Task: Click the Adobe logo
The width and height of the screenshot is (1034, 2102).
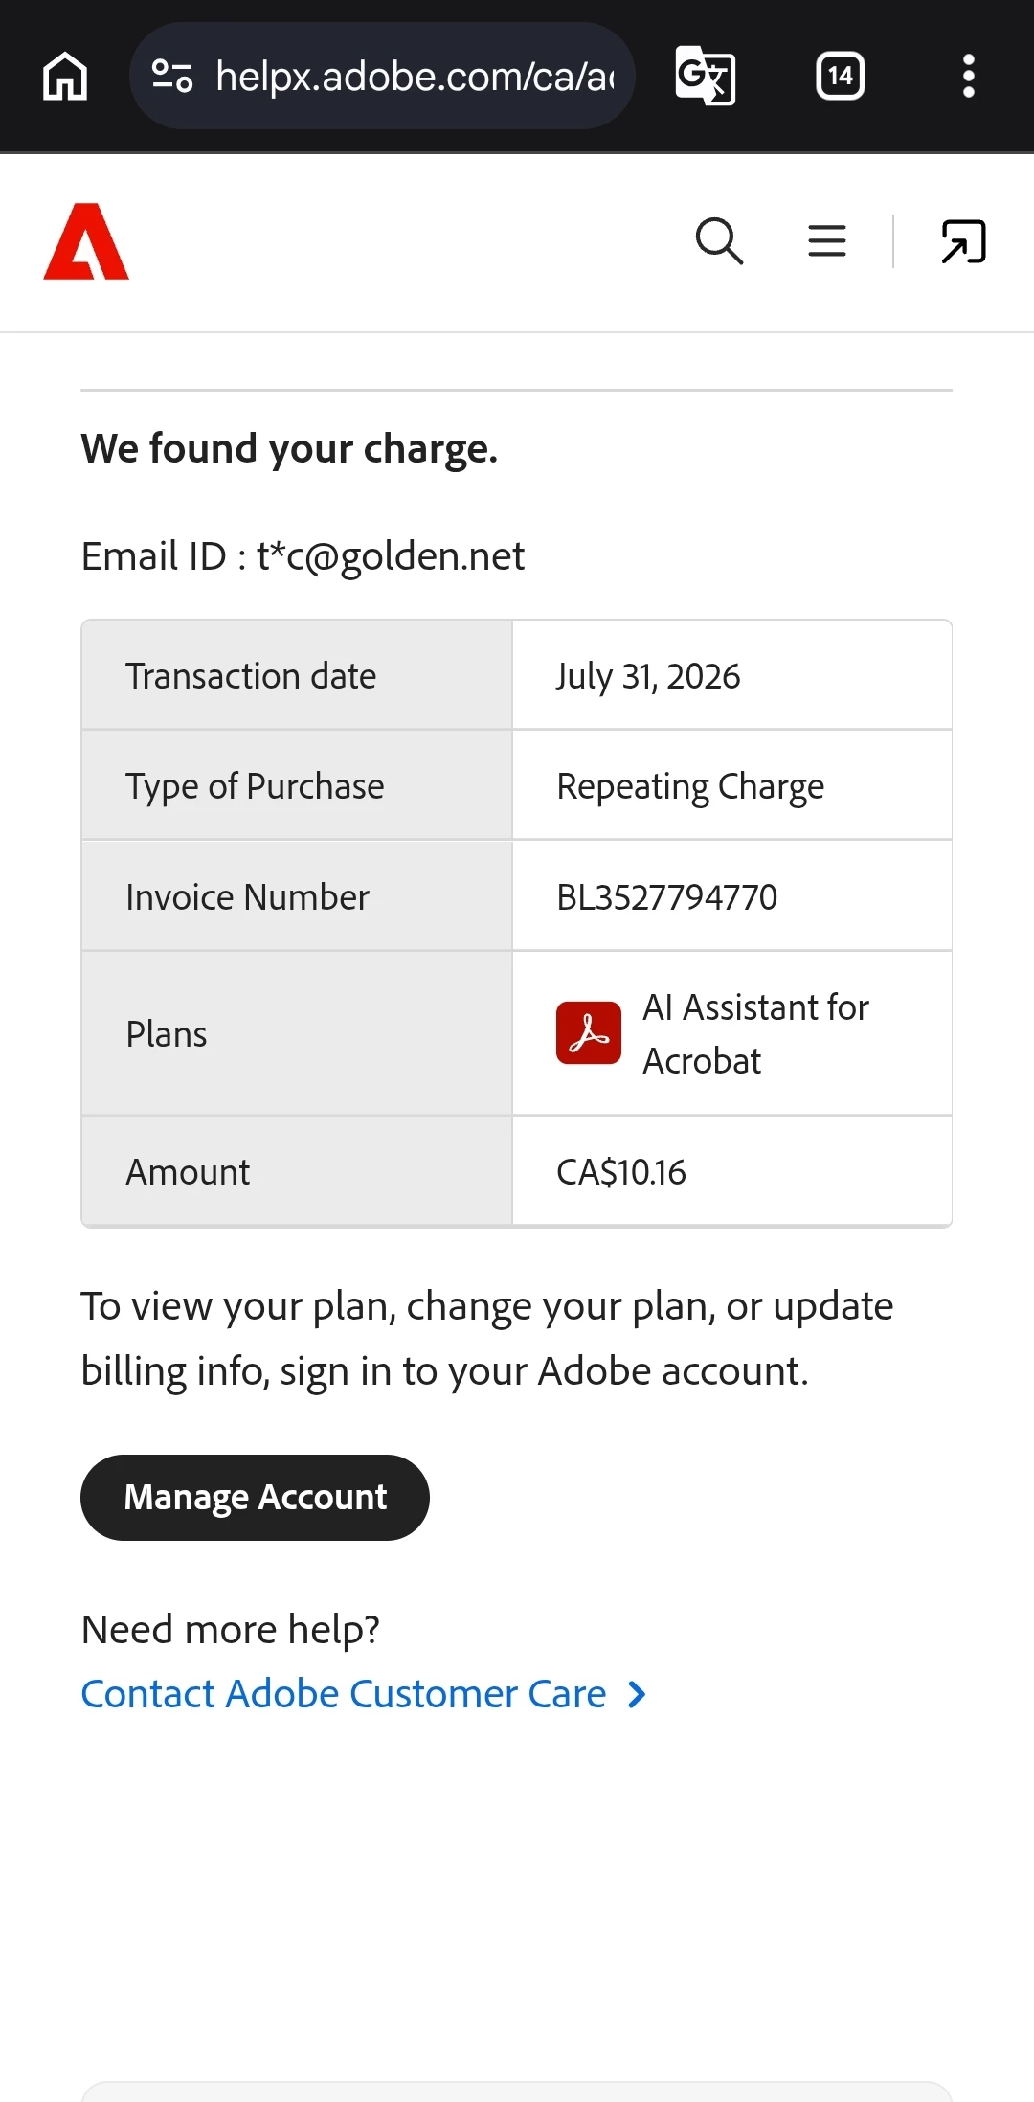Action: 86,241
